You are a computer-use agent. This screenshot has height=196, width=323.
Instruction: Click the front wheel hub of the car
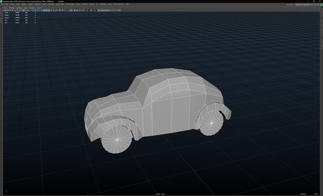117,139
